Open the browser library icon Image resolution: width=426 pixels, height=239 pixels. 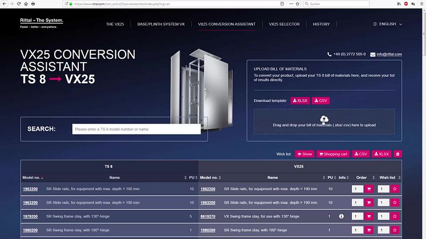[x=399, y=4]
